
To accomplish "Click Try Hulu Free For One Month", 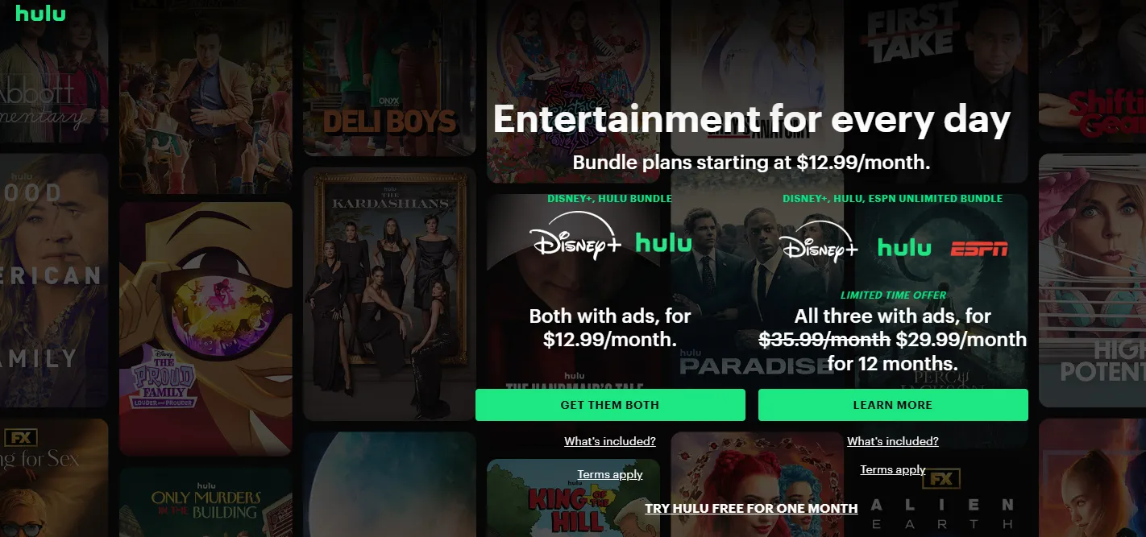I will point(751,508).
